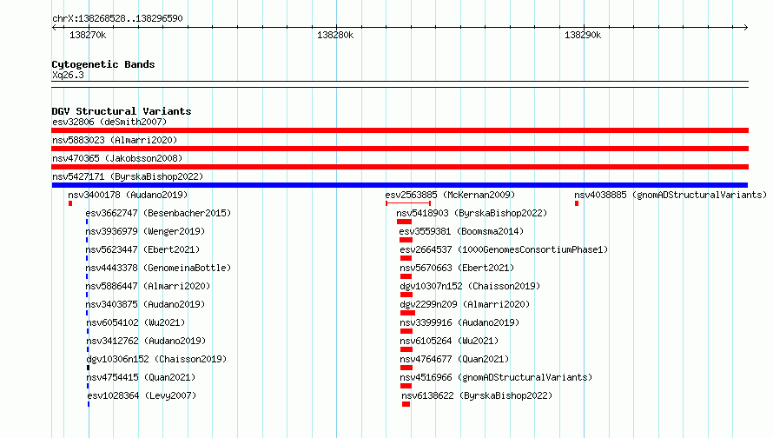Click the red block under nsv4764677
773x438 pixels.
point(406,368)
